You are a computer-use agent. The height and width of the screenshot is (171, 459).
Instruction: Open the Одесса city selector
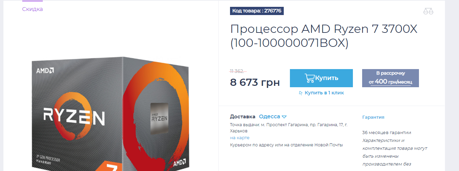273,117
